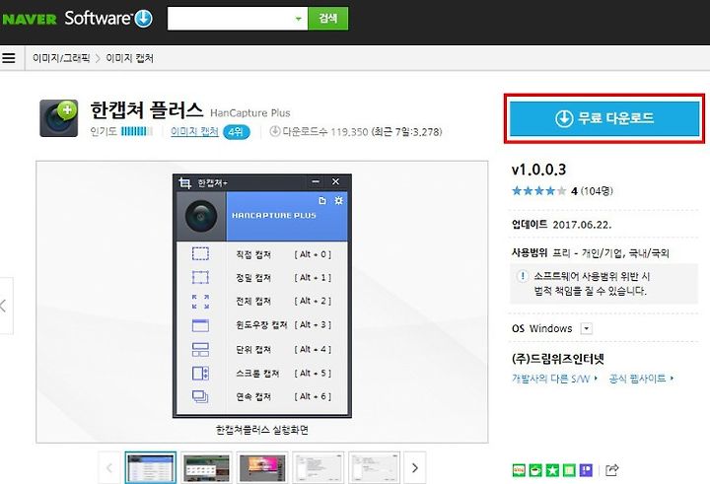Click the 인기도 popularity bar

point(137,131)
